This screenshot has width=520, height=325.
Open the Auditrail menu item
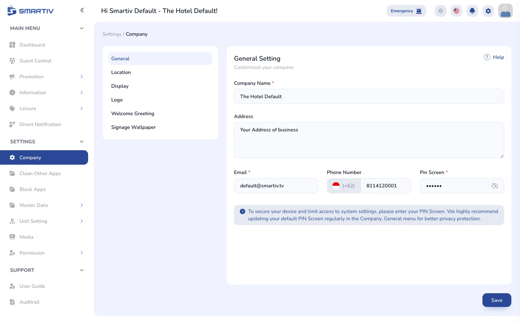(x=44, y=302)
